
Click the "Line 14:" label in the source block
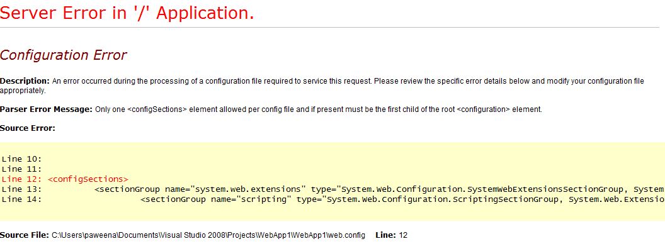pos(22,199)
